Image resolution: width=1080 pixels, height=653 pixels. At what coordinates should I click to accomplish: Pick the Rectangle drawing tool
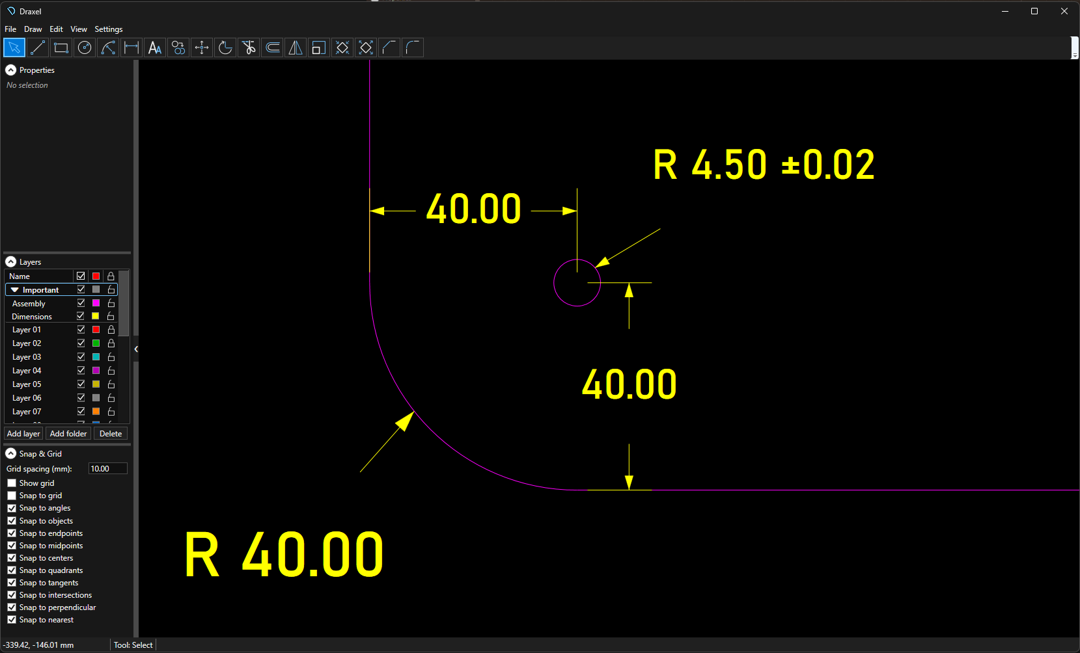tap(61, 47)
